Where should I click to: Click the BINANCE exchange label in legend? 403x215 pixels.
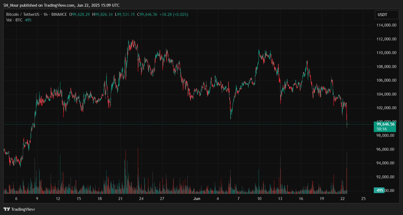(x=58, y=14)
